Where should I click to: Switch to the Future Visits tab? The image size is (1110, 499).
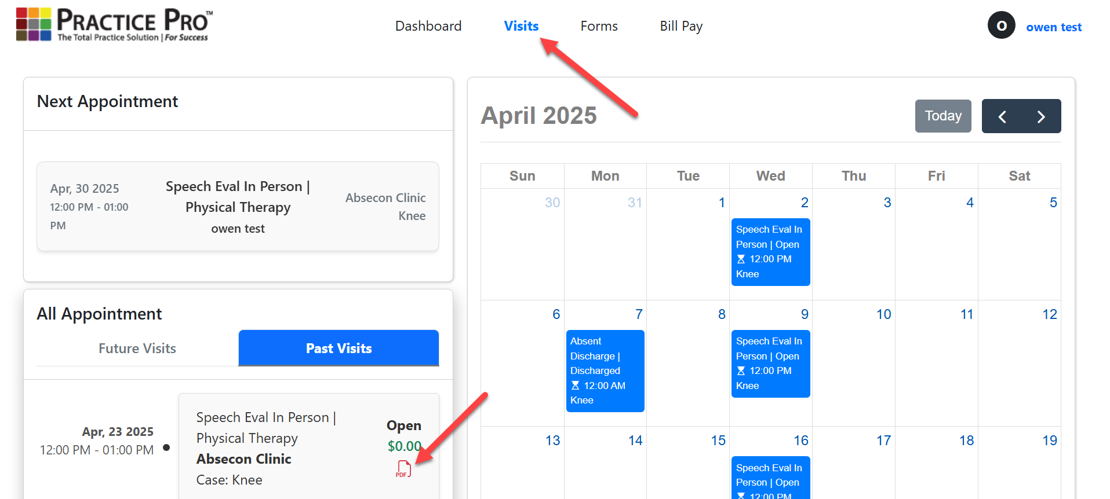point(137,348)
